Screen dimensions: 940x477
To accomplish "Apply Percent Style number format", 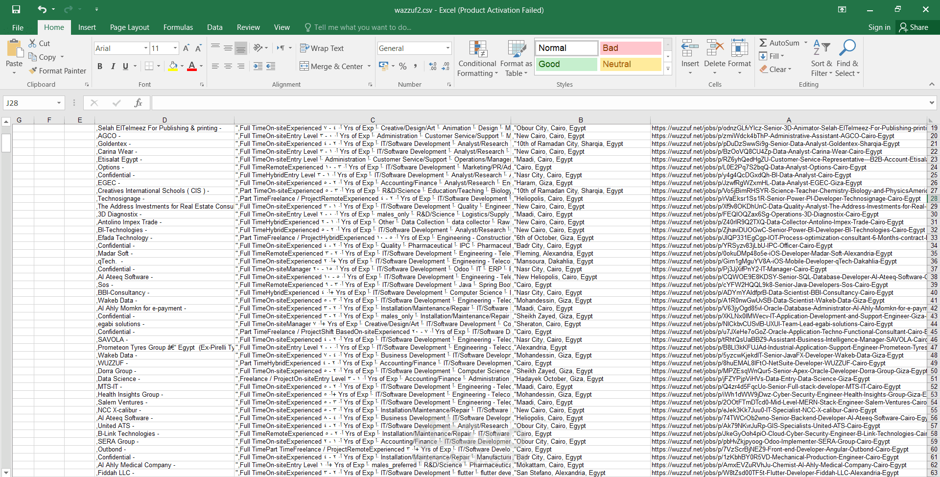I will click(x=403, y=66).
